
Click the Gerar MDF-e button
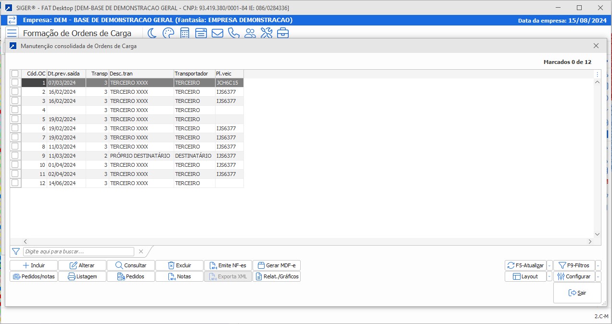tap(277, 265)
